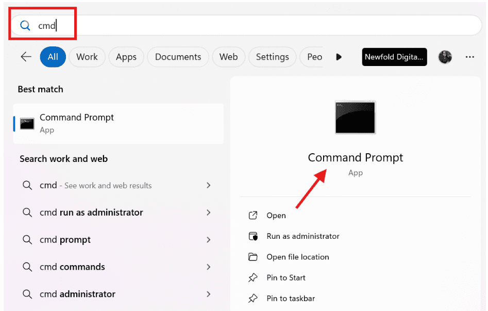Open the three-dots more options menu

pos(469,57)
